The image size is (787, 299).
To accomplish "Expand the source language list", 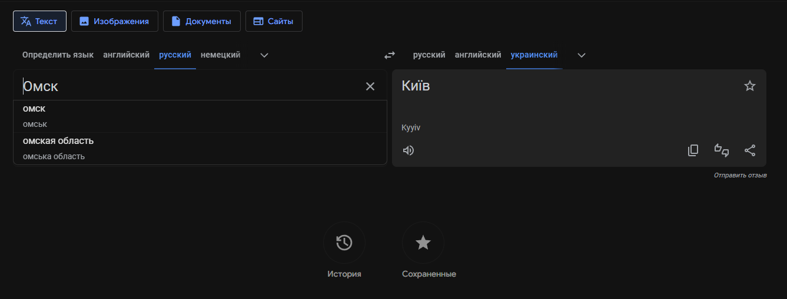I will click(x=264, y=55).
